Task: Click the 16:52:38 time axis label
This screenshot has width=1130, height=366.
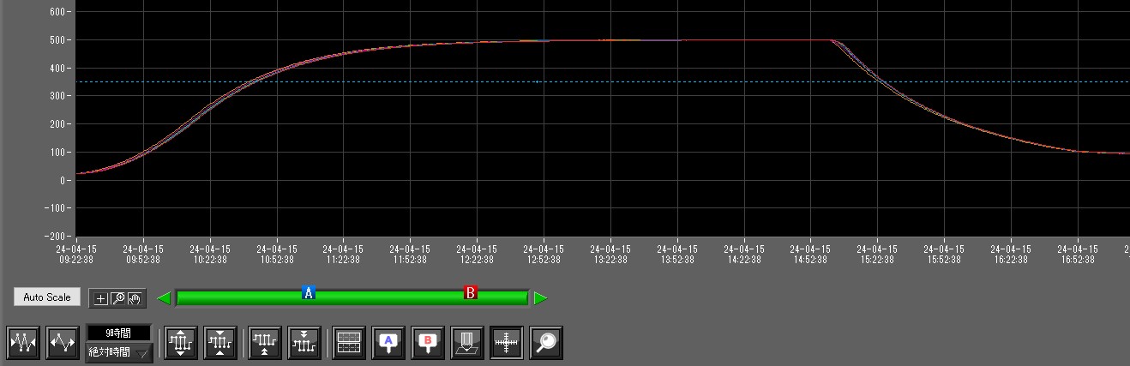Action: [1079, 259]
